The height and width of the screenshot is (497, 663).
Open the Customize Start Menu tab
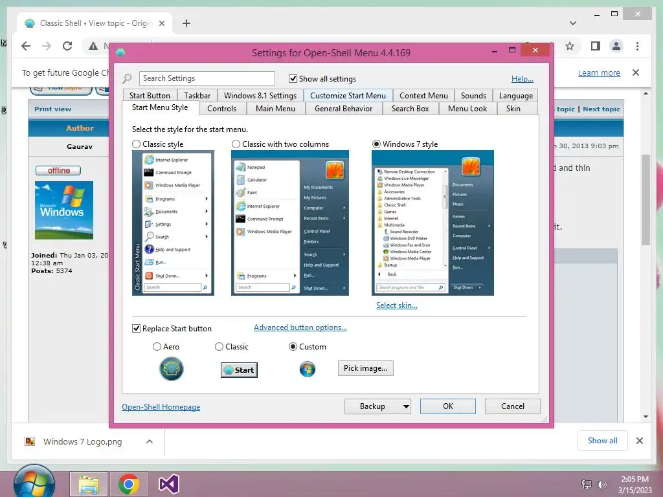pyautogui.click(x=348, y=96)
